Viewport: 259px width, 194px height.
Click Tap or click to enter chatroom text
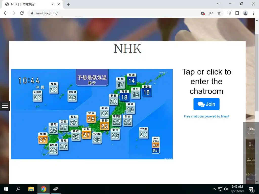(x=206, y=82)
